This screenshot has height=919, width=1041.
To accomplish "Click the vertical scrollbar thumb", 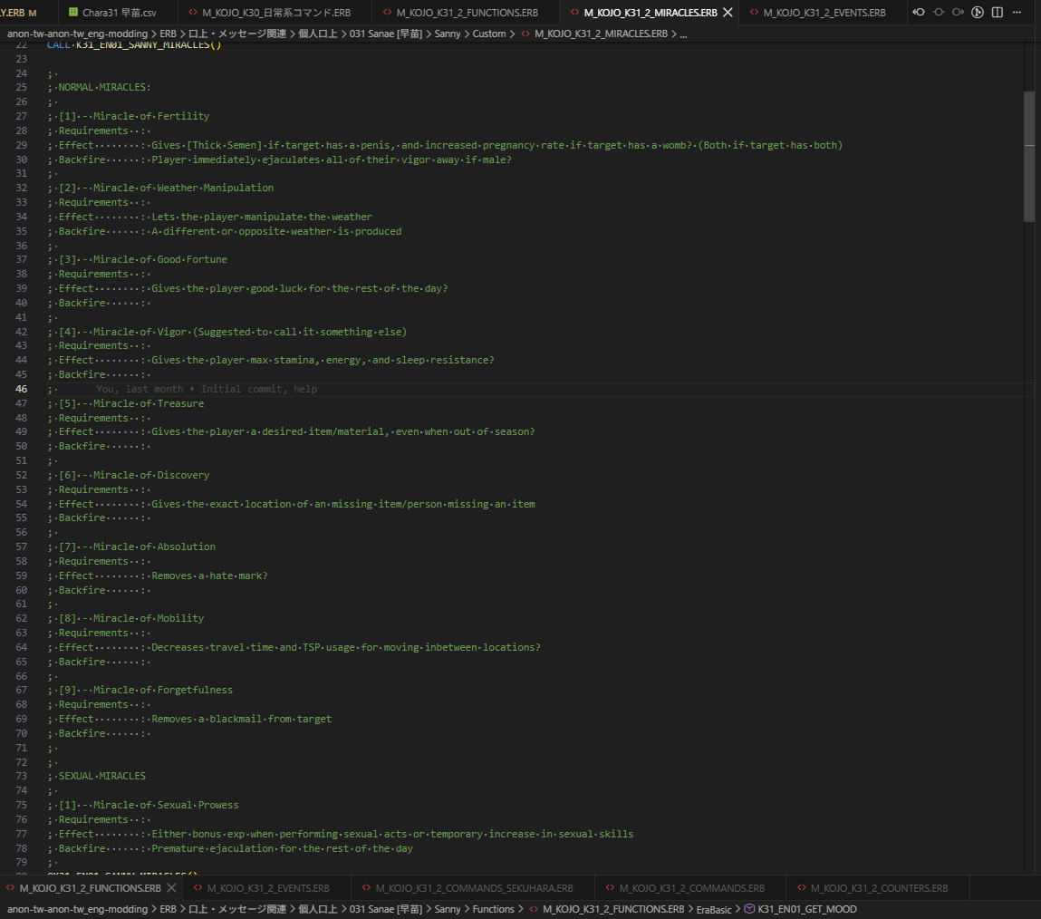I will (1029, 156).
